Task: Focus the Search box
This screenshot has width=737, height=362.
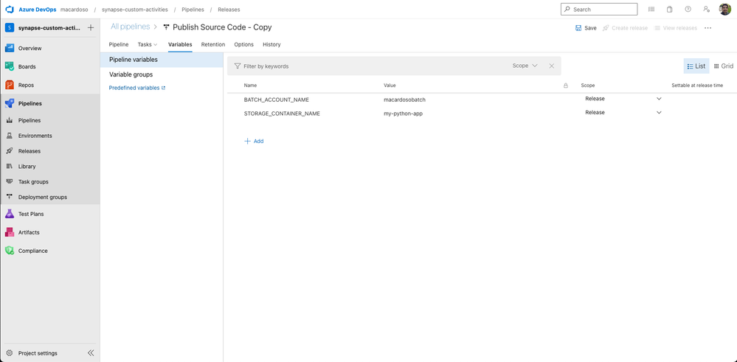Action: click(599, 9)
